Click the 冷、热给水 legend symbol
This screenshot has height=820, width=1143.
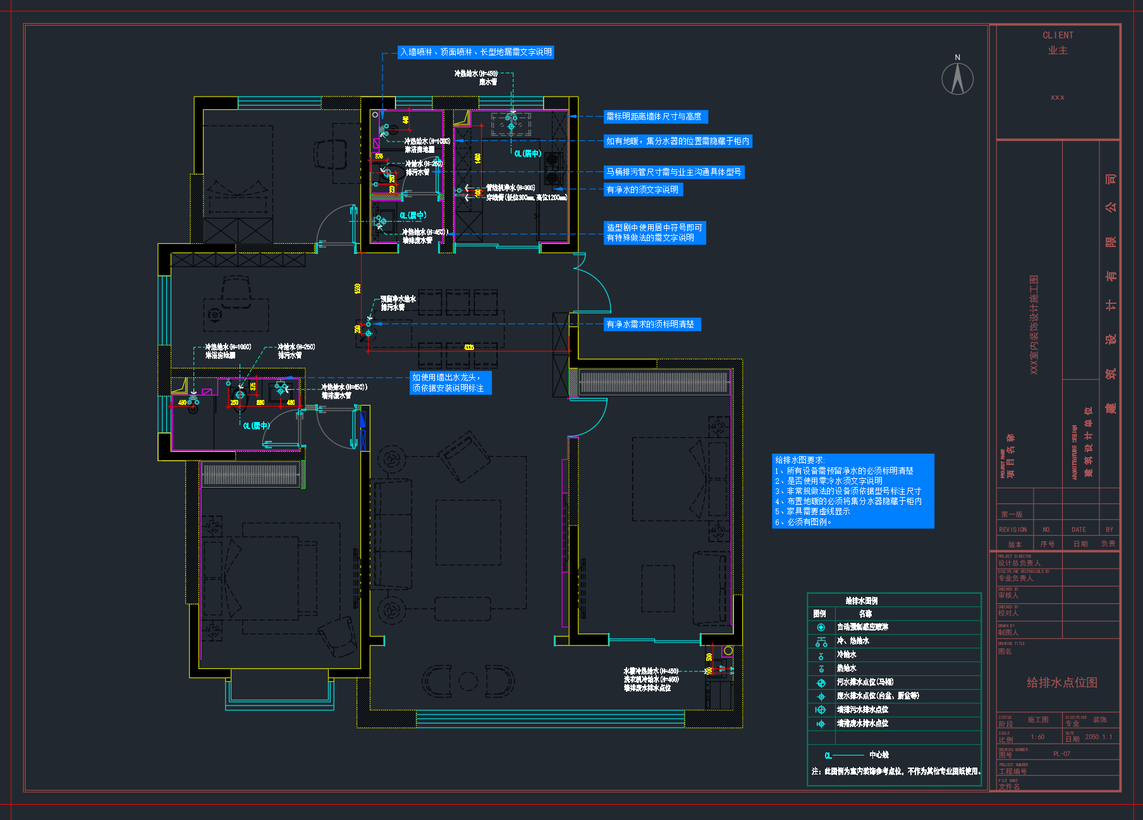[821, 642]
